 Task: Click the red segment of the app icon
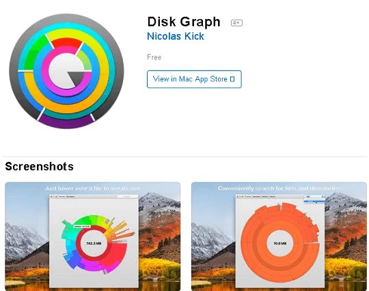tap(66, 43)
